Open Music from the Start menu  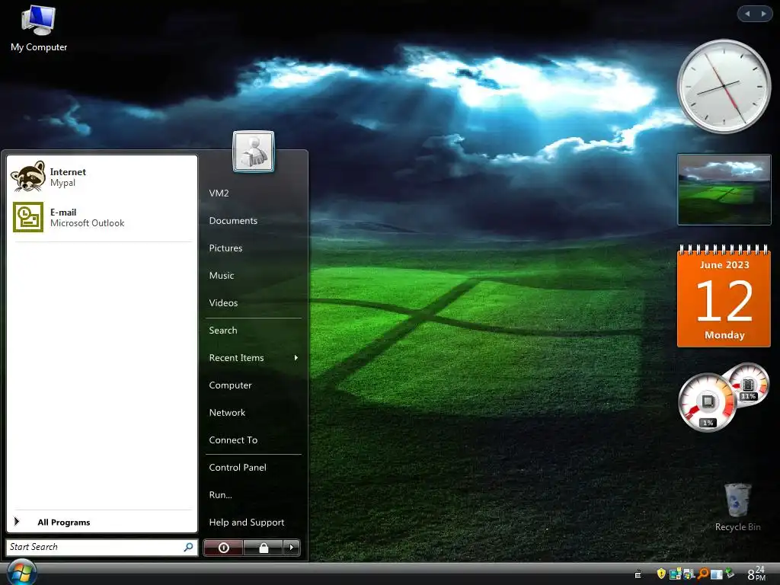pos(222,275)
